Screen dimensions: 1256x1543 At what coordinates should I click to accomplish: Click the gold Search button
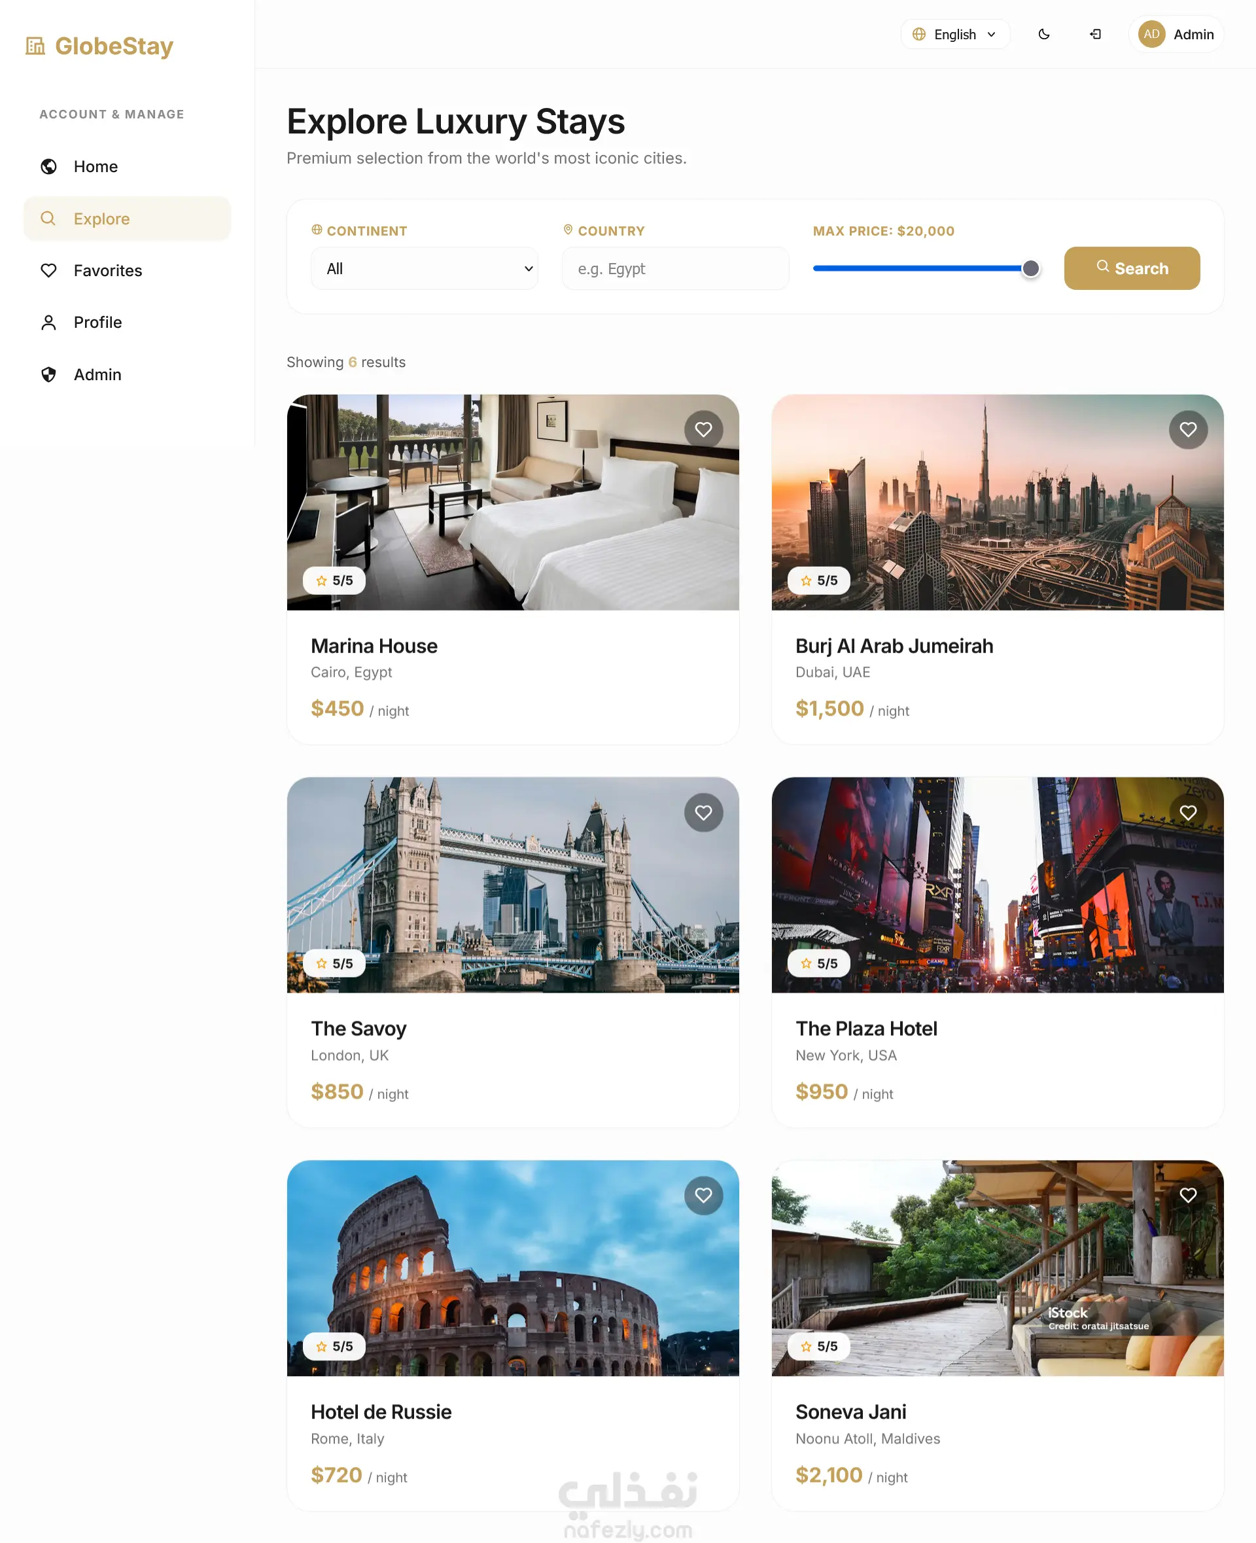[x=1132, y=268]
